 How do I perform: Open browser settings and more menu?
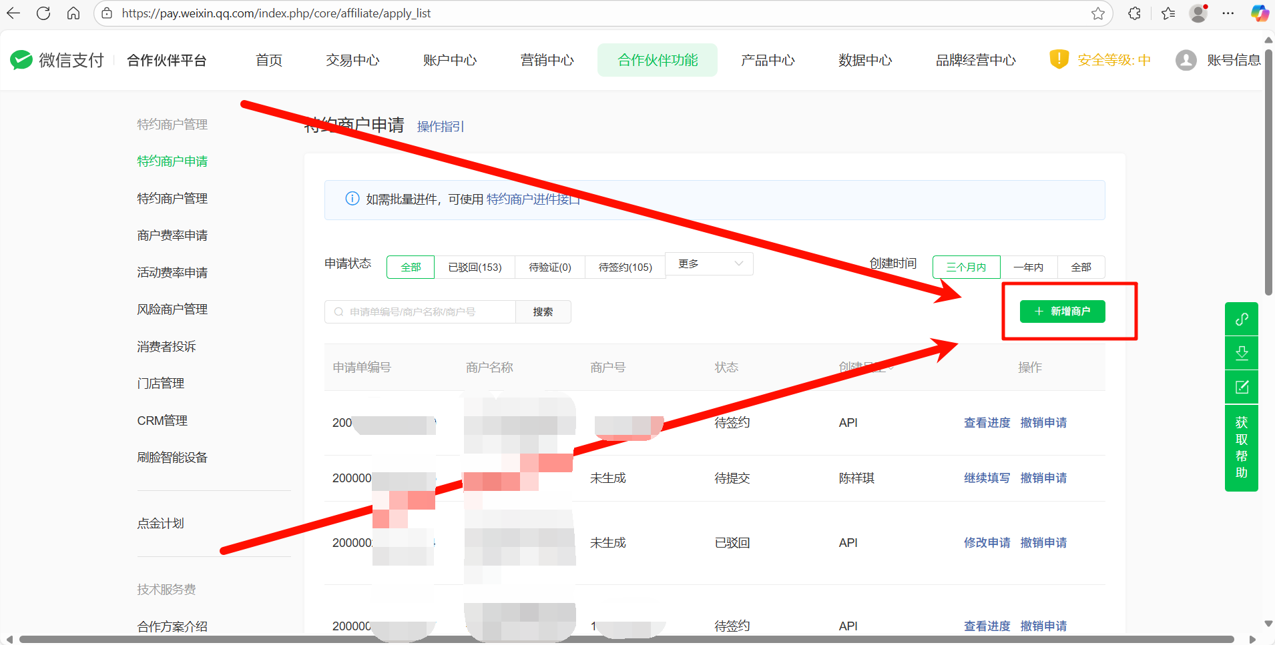1228,13
